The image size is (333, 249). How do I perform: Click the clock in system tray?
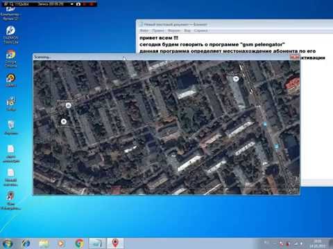click(x=318, y=243)
